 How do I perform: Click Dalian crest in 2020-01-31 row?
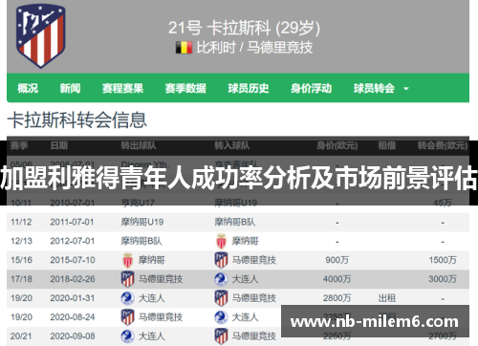point(128,298)
